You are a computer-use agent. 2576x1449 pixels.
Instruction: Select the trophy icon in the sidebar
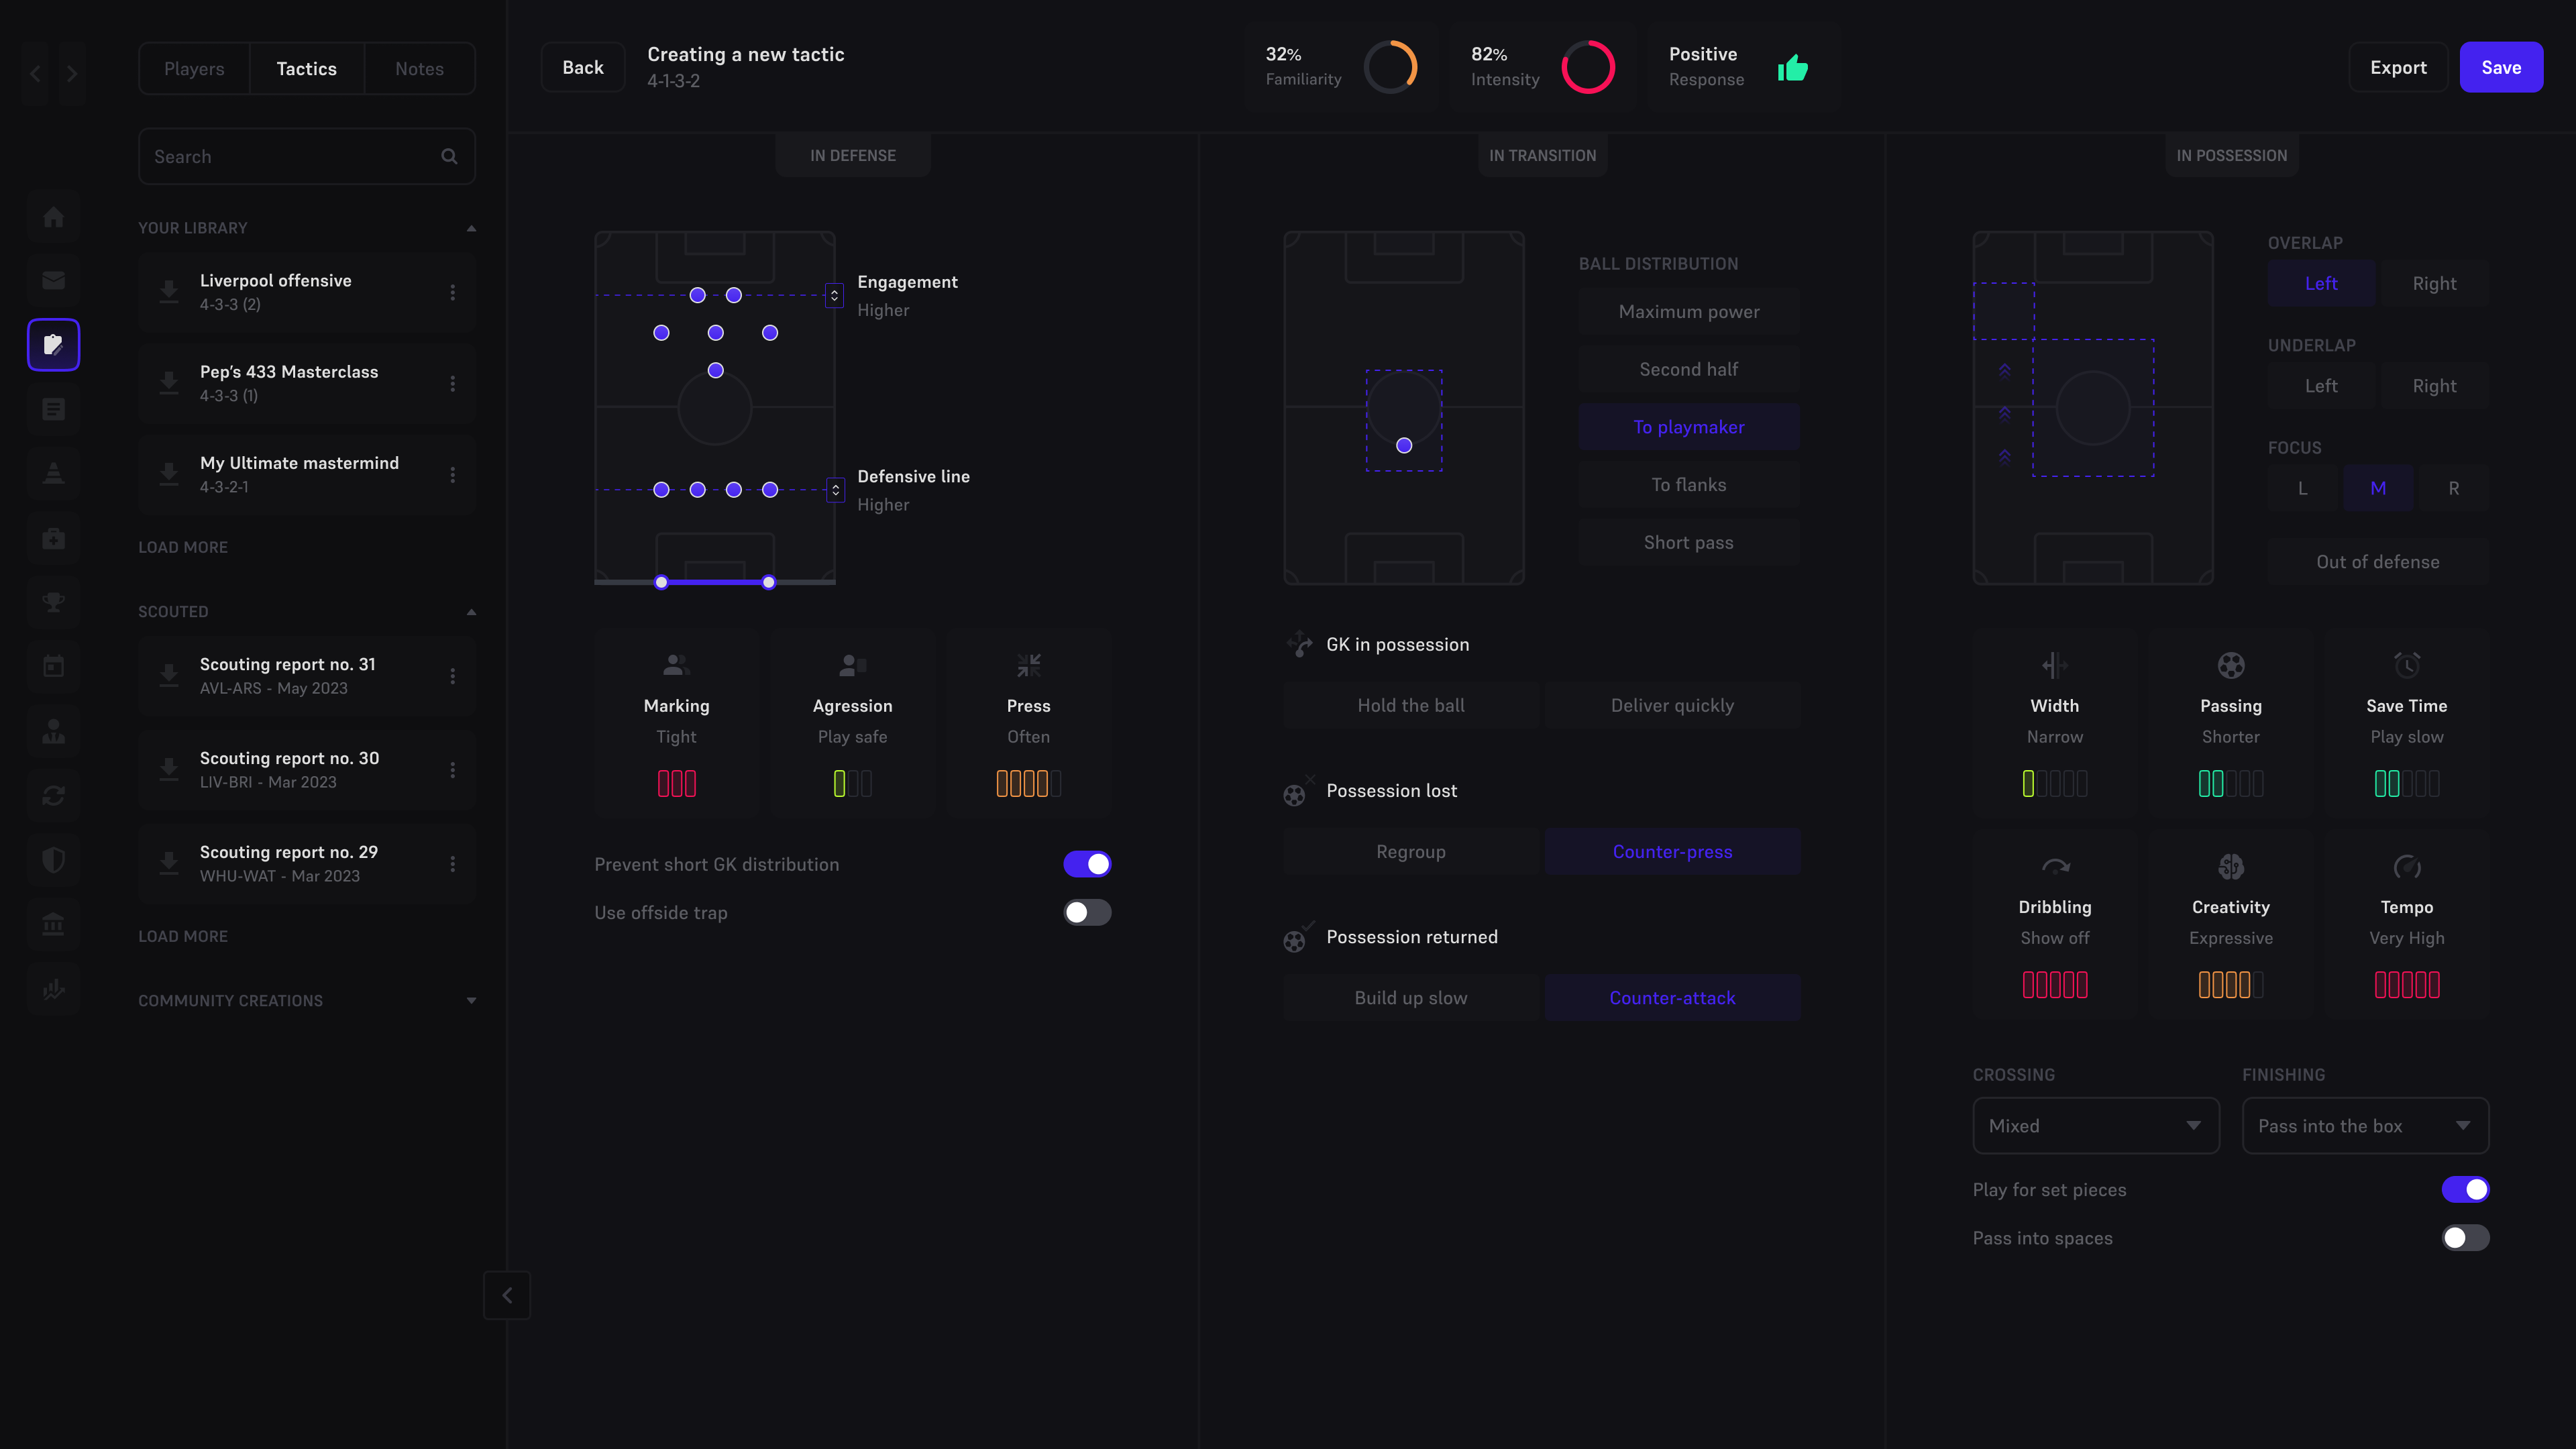point(53,602)
